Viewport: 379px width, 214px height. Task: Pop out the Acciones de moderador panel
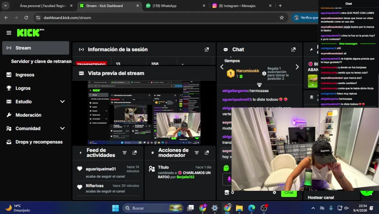pyautogui.click(x=206, y=153)
